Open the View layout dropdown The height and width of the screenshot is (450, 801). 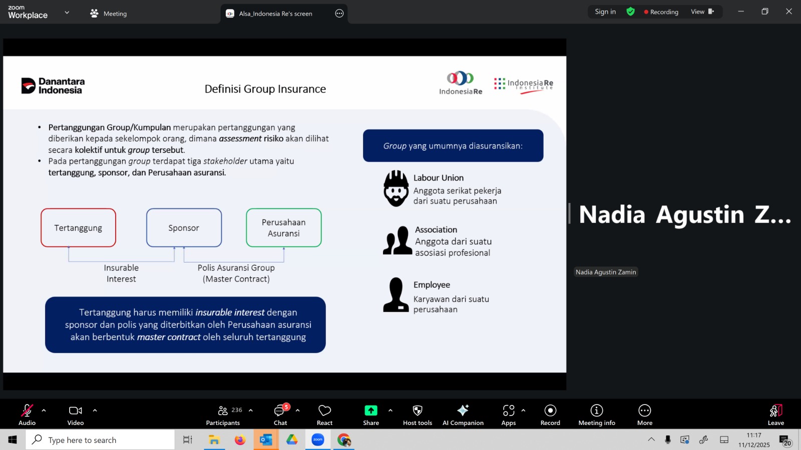point(702,12)
